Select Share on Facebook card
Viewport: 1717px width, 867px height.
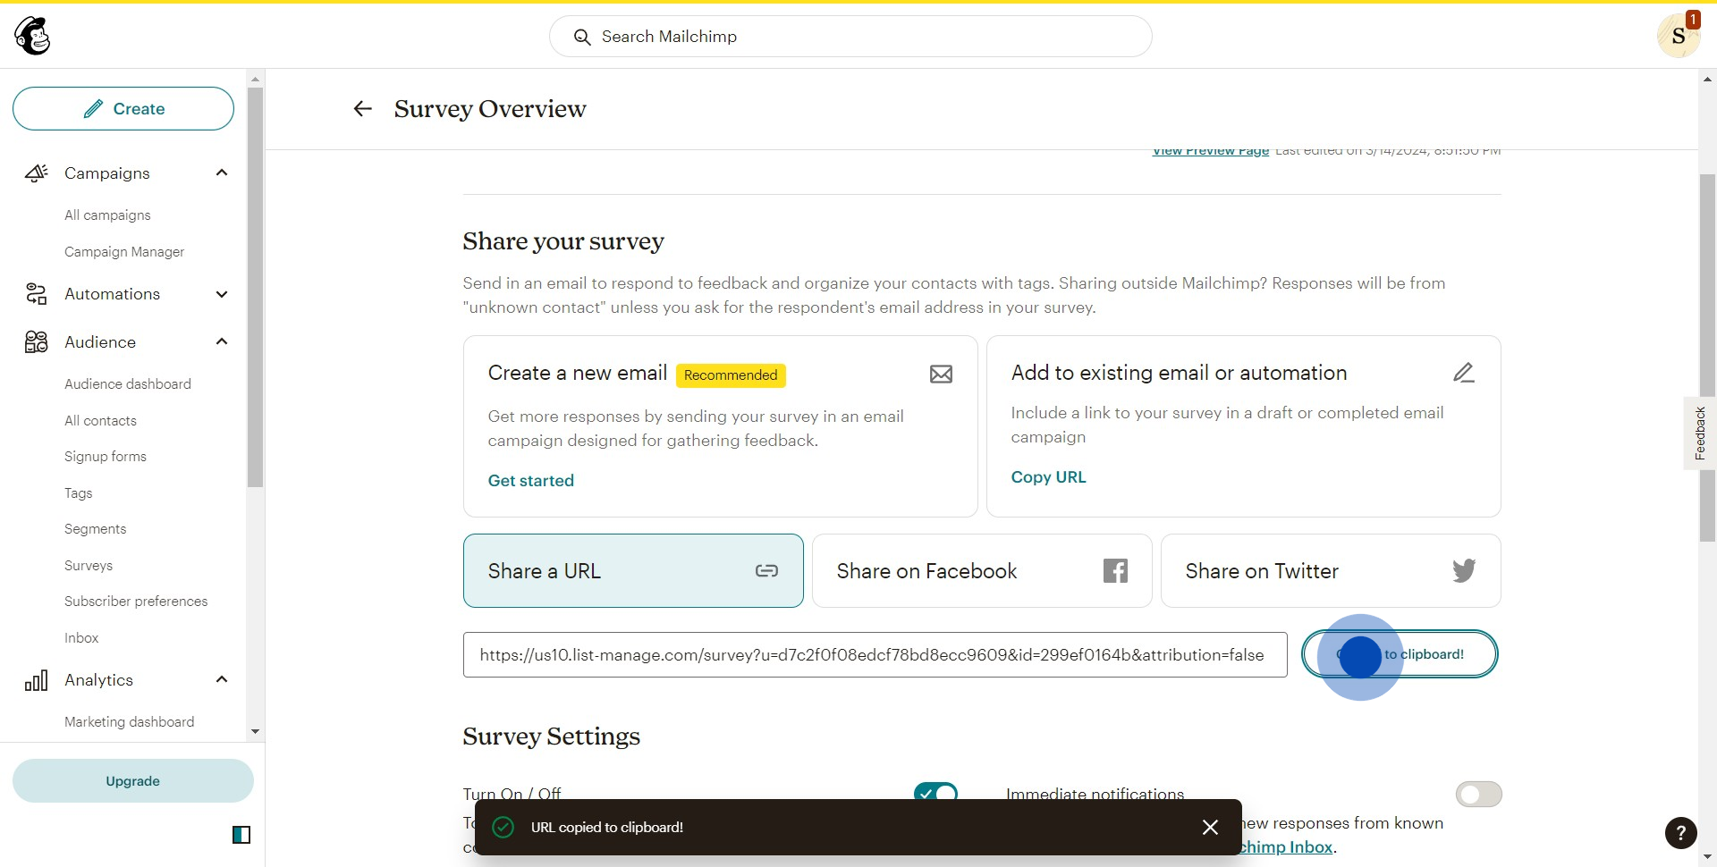coord(982,571)
